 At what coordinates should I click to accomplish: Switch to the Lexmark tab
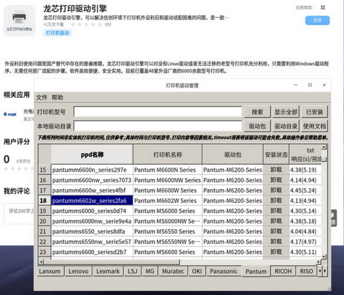108,271
